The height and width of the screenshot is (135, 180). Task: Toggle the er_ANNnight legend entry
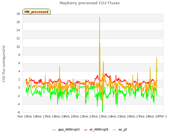click(x=96, y=129)
